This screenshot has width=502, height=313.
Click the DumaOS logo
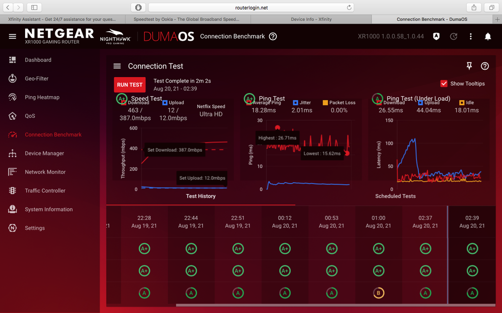169,37
